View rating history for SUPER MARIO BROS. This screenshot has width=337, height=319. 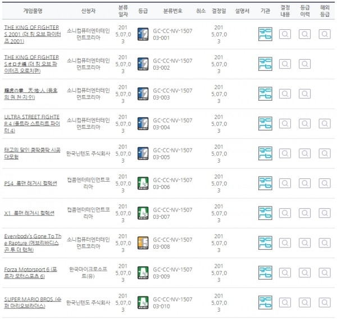tap(304, 302)
